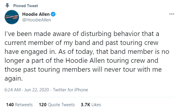Click the 120 quote tweet count number
The image size is (179, 108).
(x=43, y=104)
